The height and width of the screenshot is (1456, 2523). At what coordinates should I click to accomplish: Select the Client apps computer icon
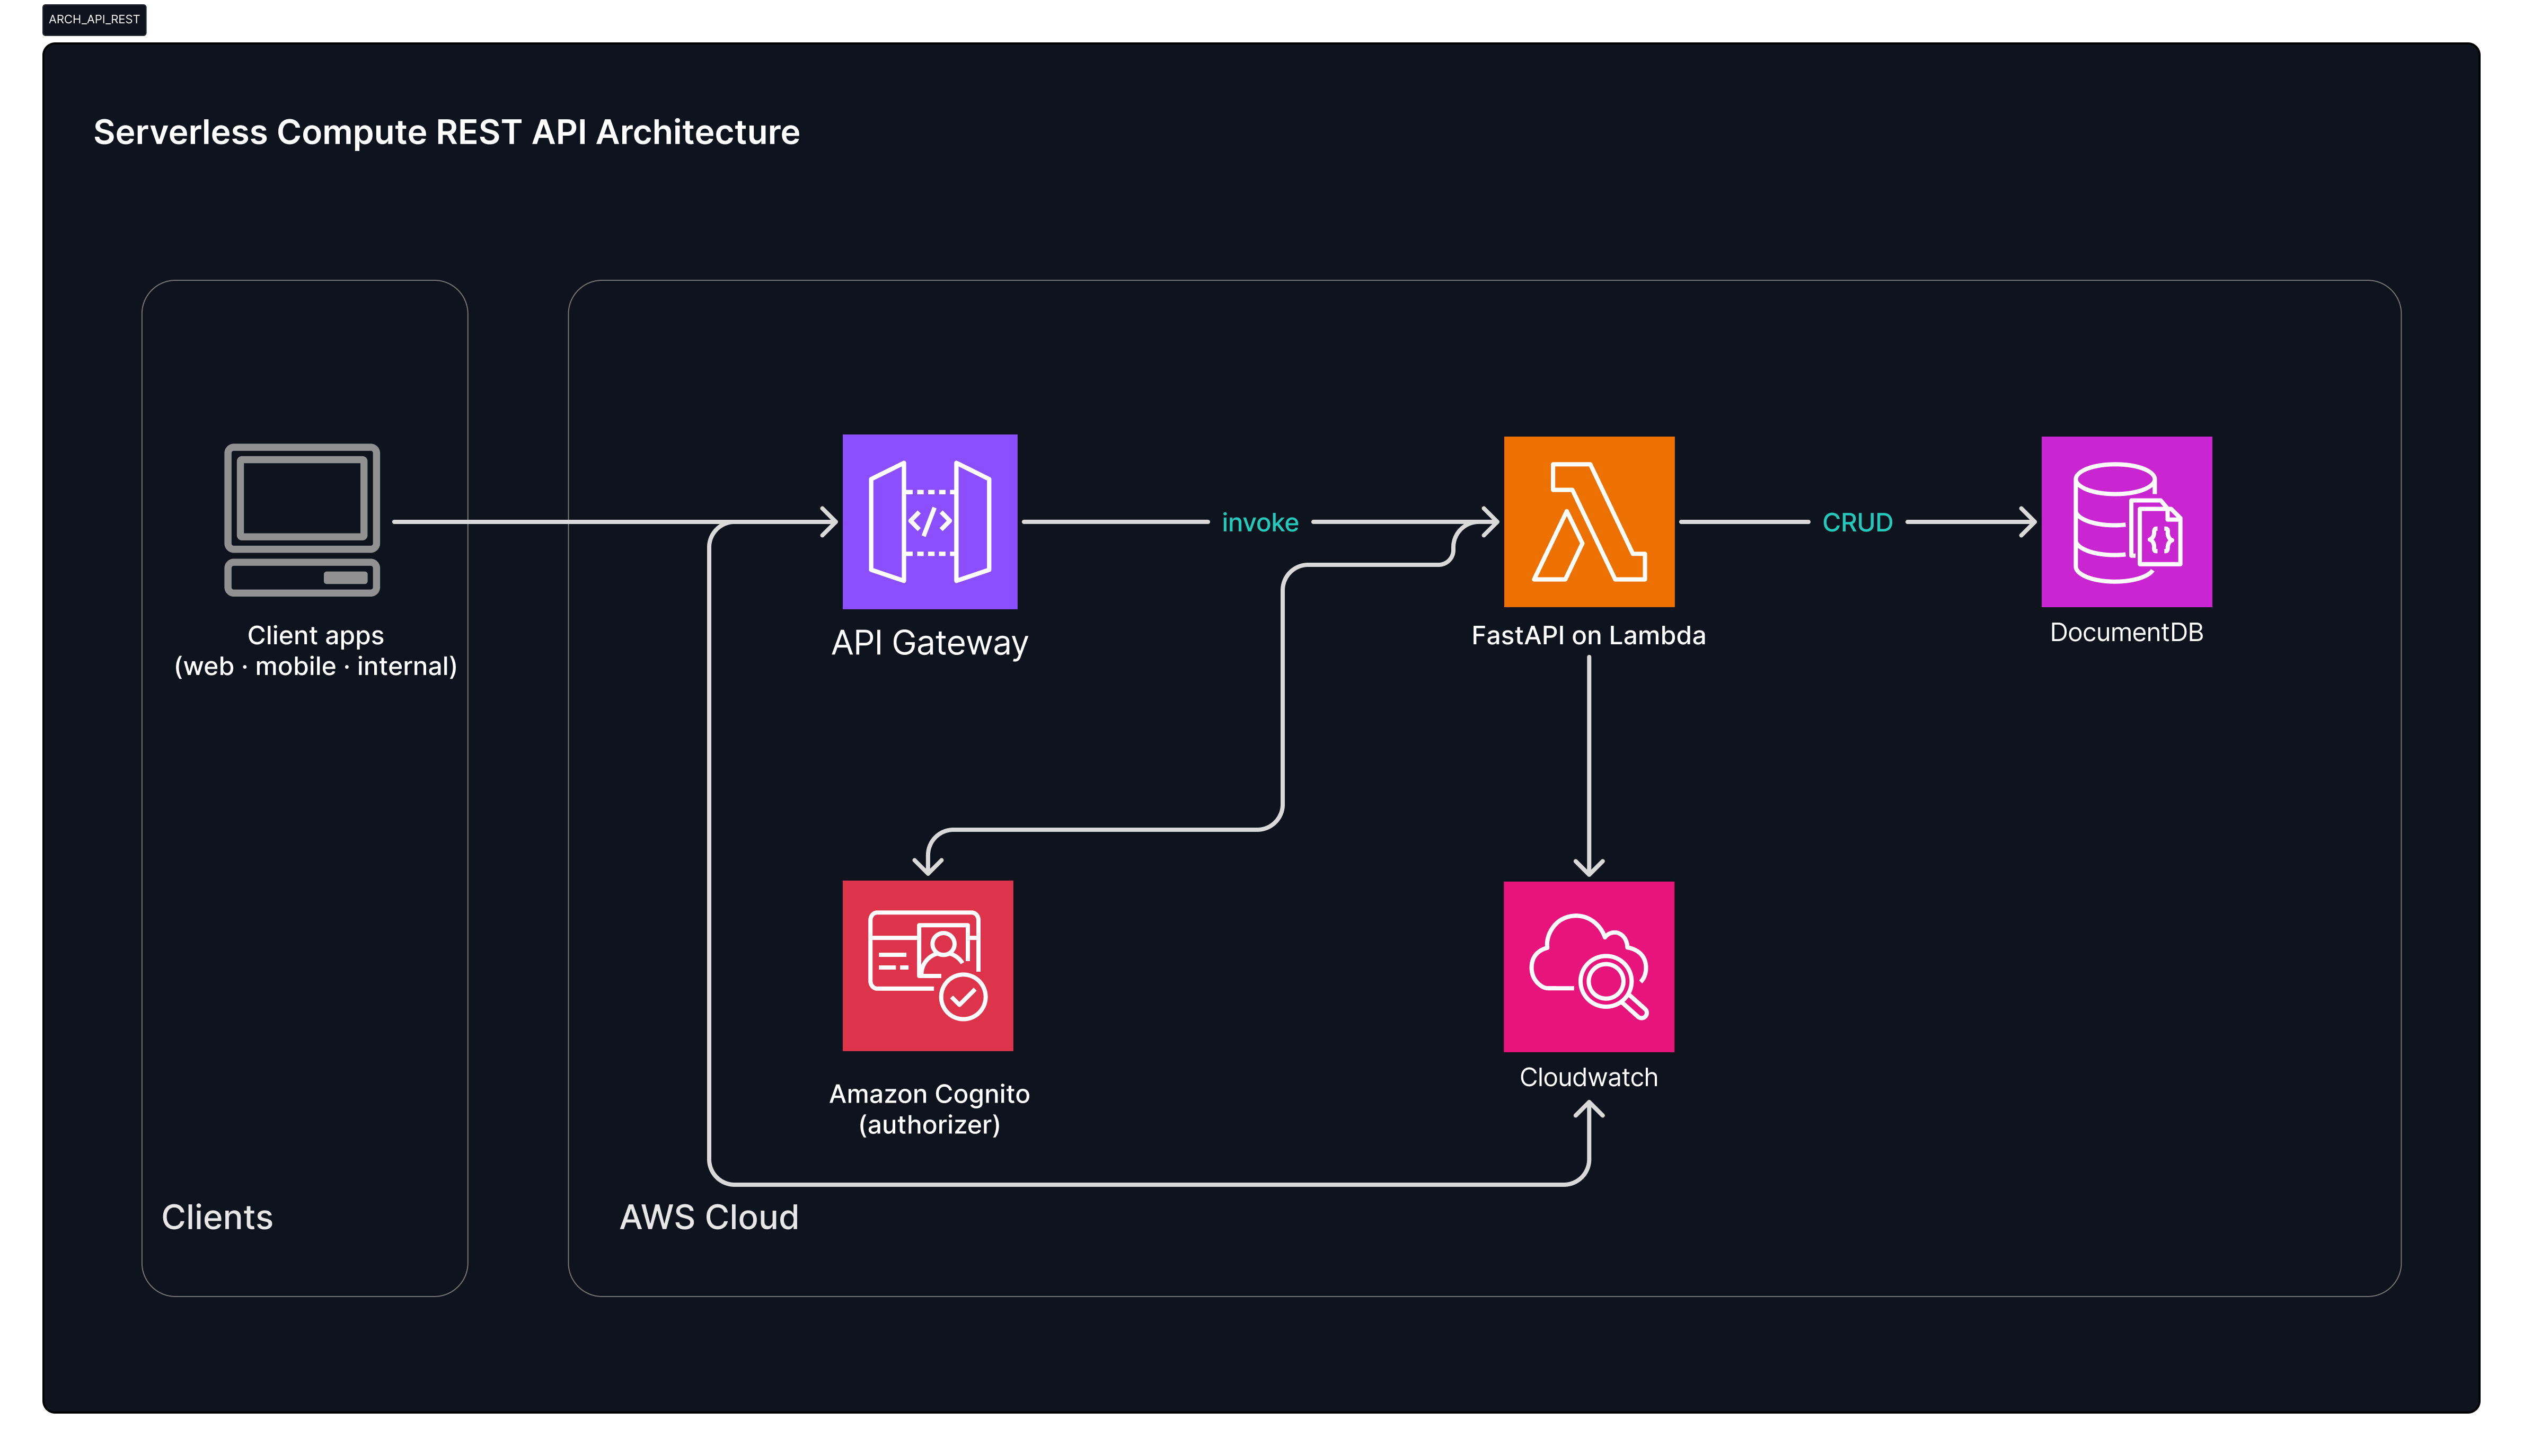[x=302, y=520]
